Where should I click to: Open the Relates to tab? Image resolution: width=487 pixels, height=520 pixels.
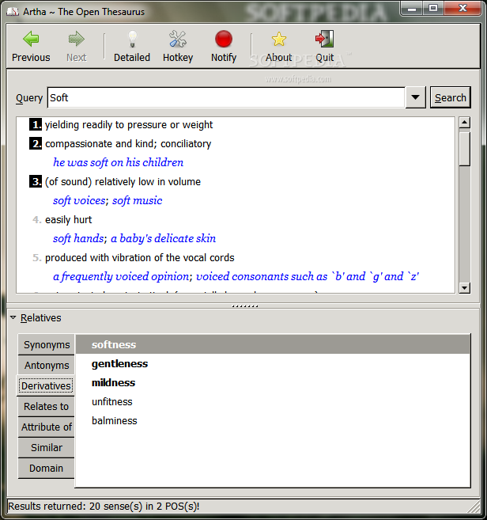point(47,406)
